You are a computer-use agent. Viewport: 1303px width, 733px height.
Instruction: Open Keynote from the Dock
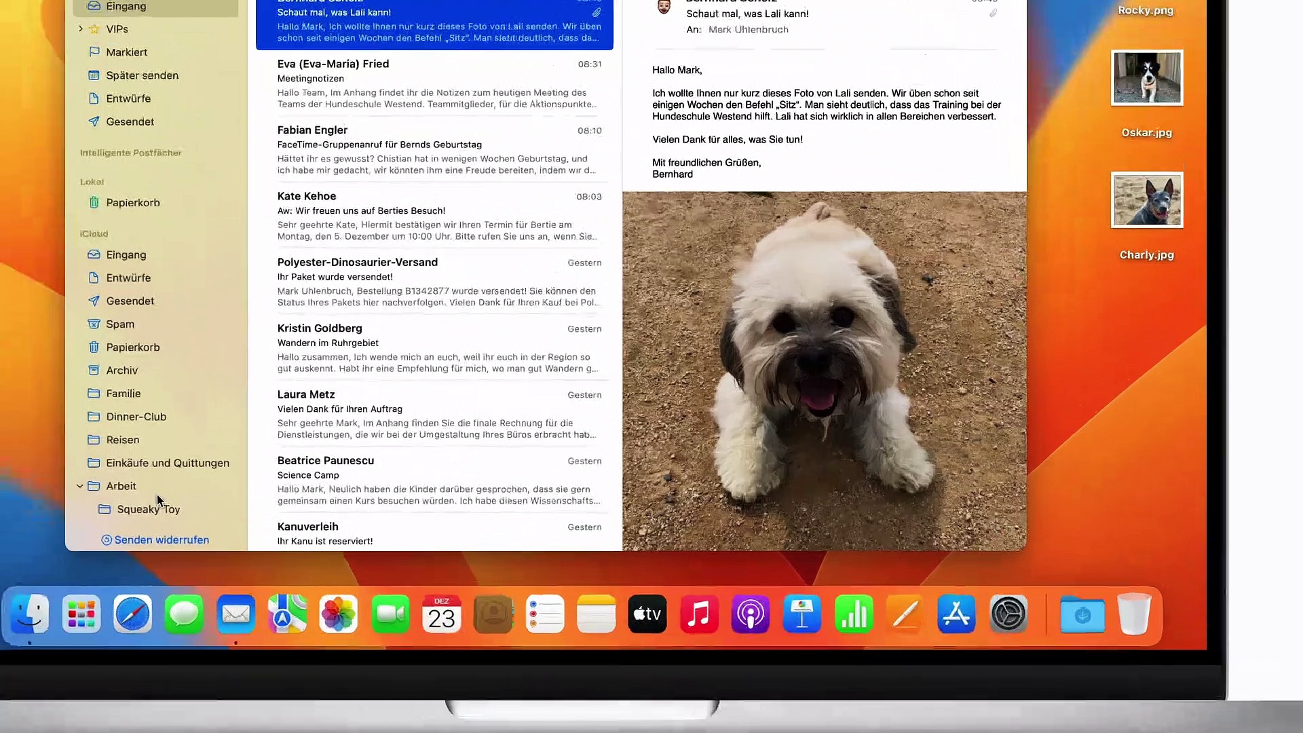(802, 615)
